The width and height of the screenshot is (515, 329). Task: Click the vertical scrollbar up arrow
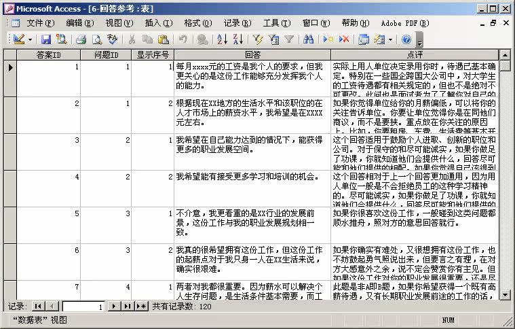pos(505,55)
